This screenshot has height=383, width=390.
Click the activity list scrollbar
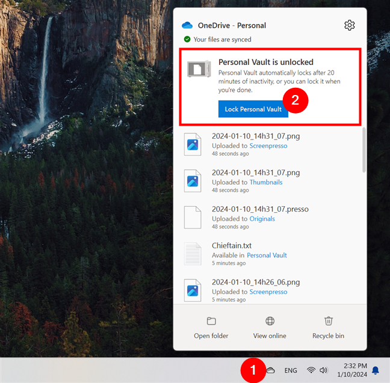(x=364, y=150)
